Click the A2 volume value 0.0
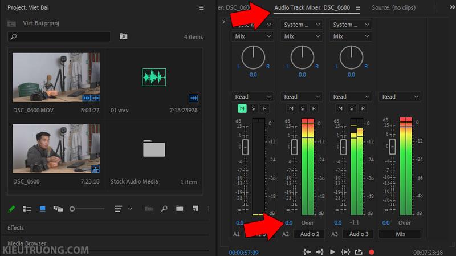456x256 pixels. (x=289, y=223)
